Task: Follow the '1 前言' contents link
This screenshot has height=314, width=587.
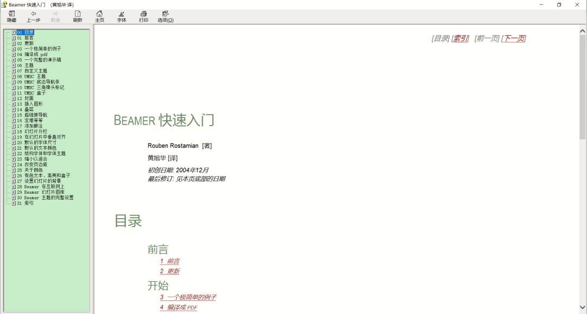Action: (170, 261)
